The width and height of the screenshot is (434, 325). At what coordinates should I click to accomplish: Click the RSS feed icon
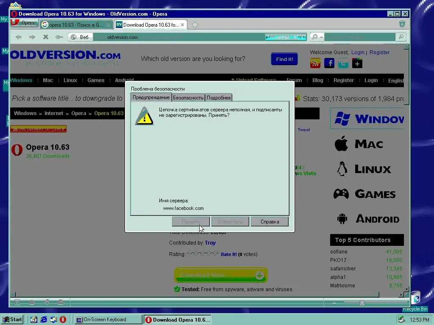click(x=315, y=63)
